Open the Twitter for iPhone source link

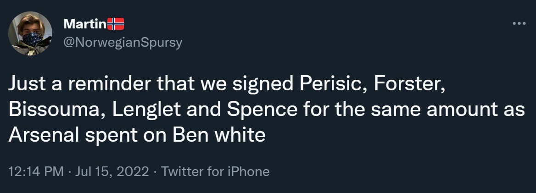pos(216,171)
